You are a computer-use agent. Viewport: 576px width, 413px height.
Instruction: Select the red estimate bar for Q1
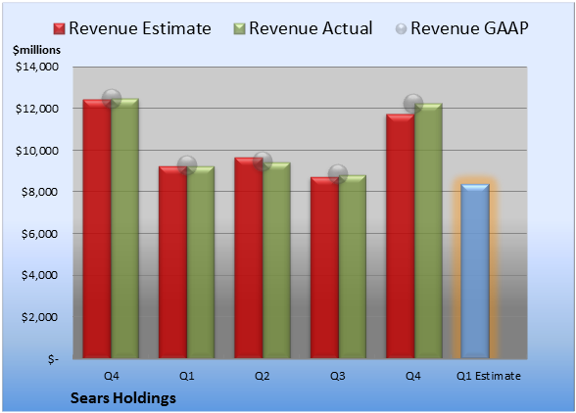click(173, 262)
